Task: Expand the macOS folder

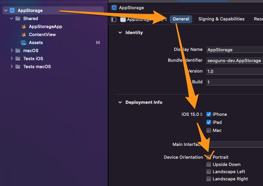Action: [x=12, y=51]
